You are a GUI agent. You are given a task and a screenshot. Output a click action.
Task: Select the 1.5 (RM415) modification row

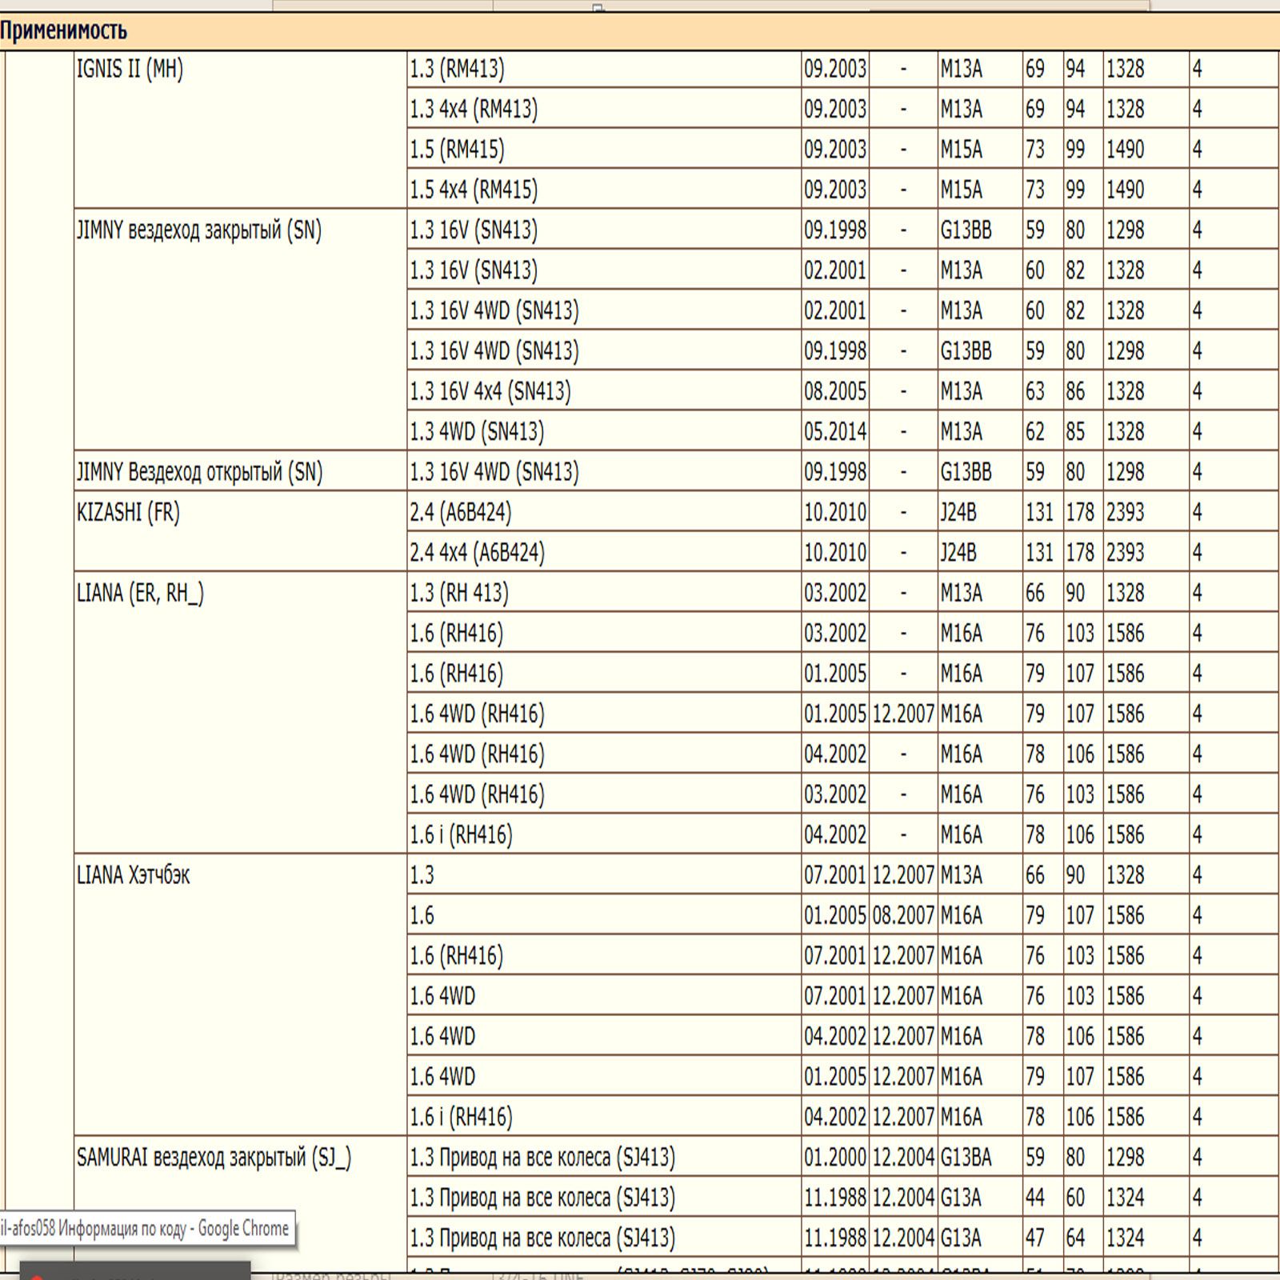[x=457, y=150]
